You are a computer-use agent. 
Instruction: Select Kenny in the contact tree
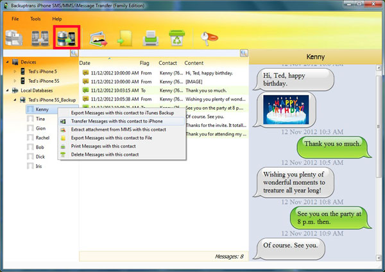42,110
